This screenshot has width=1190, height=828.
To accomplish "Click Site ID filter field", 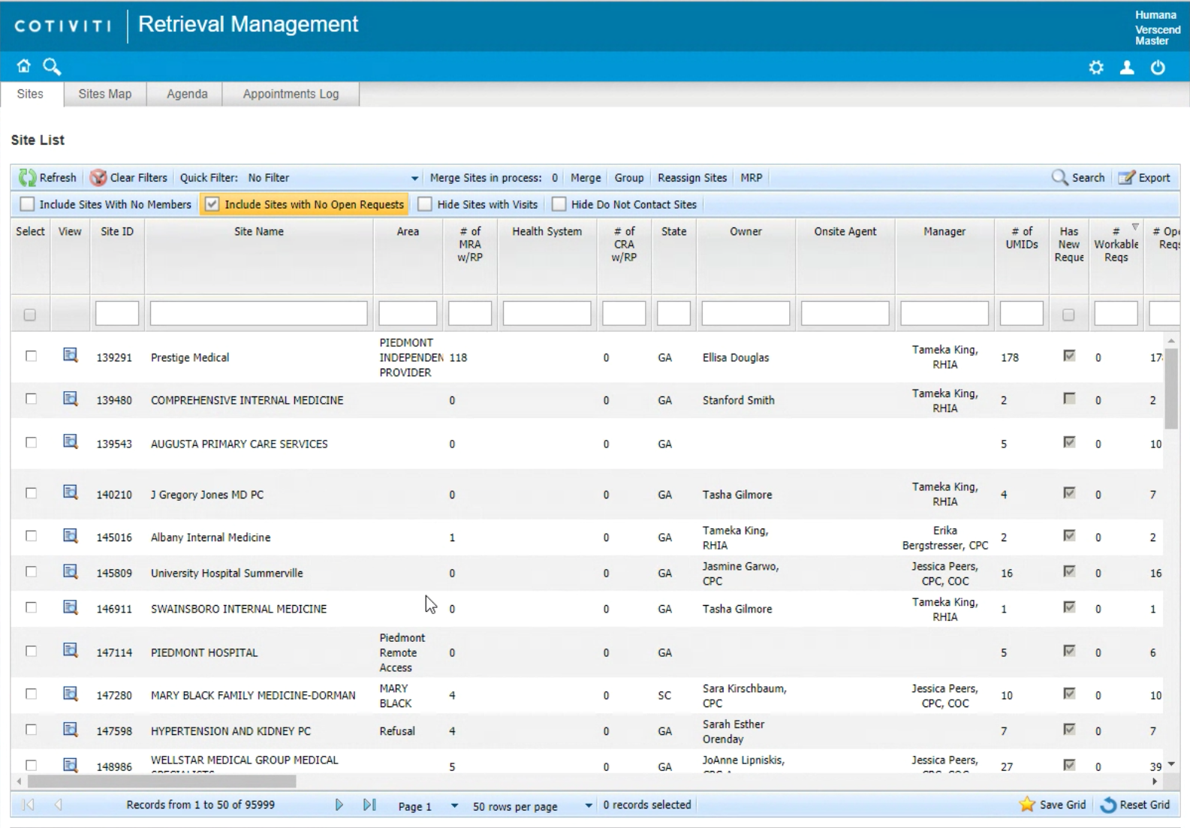I will tap(117, 313).
